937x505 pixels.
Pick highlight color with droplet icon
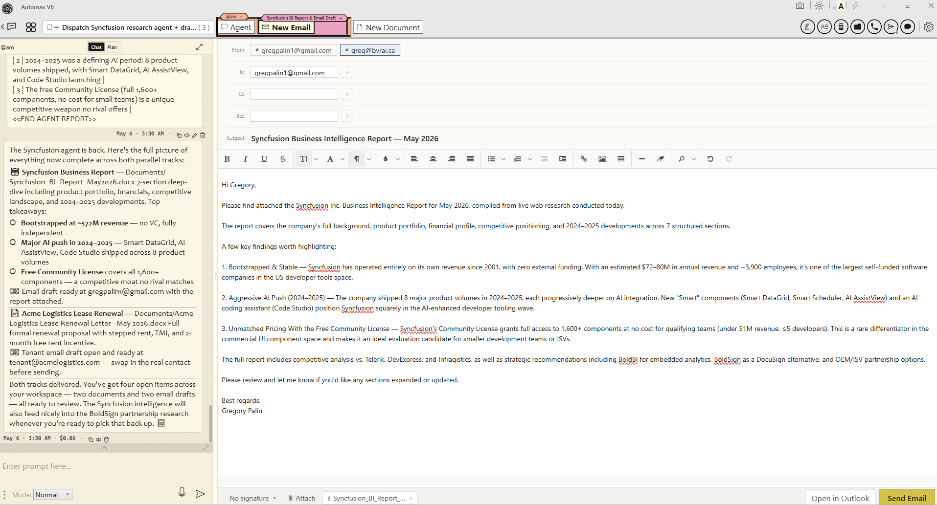tap(386, 159)
